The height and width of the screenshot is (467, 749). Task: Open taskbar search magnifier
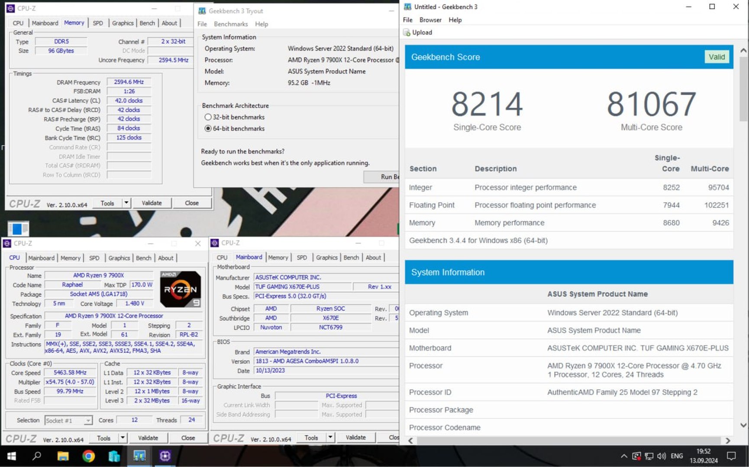click(37, 456)
